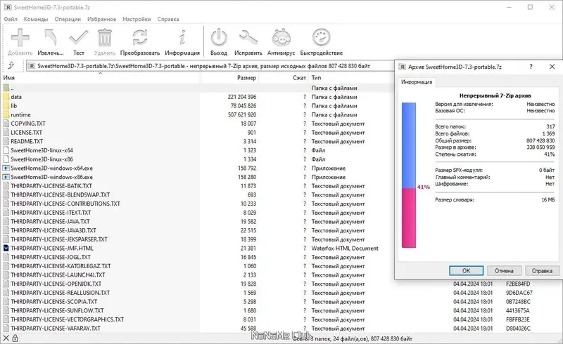Open the Файл menu

coord(11,19)
